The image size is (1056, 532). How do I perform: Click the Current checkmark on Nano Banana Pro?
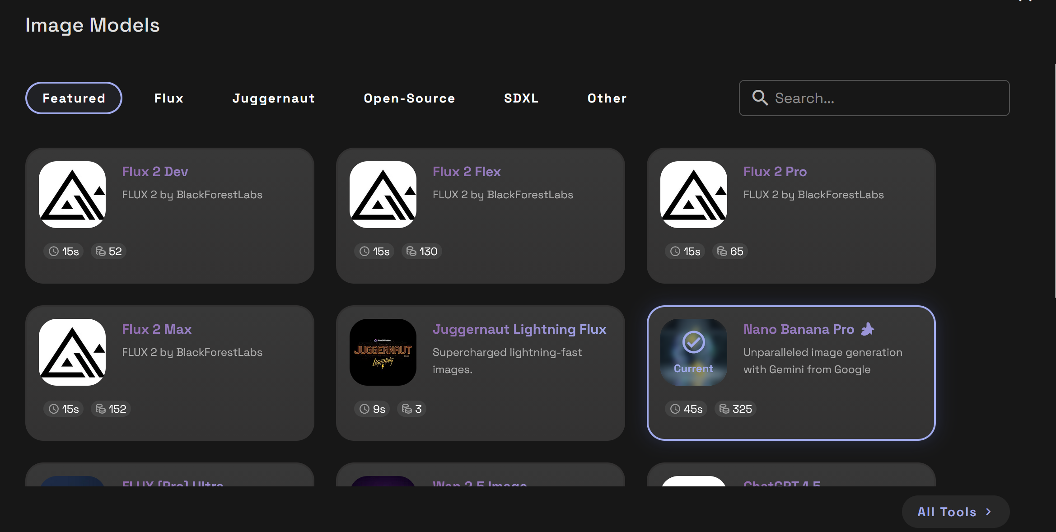coord(694,342)
